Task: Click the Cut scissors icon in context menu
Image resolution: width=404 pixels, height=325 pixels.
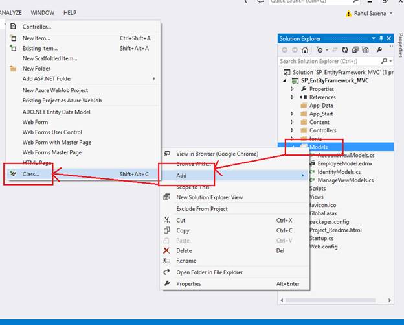Action: pos(166,220)
